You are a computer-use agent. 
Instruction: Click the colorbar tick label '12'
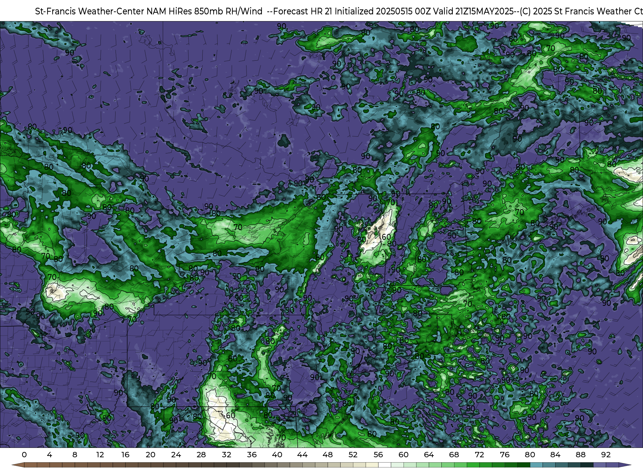(x=100, y=455)
